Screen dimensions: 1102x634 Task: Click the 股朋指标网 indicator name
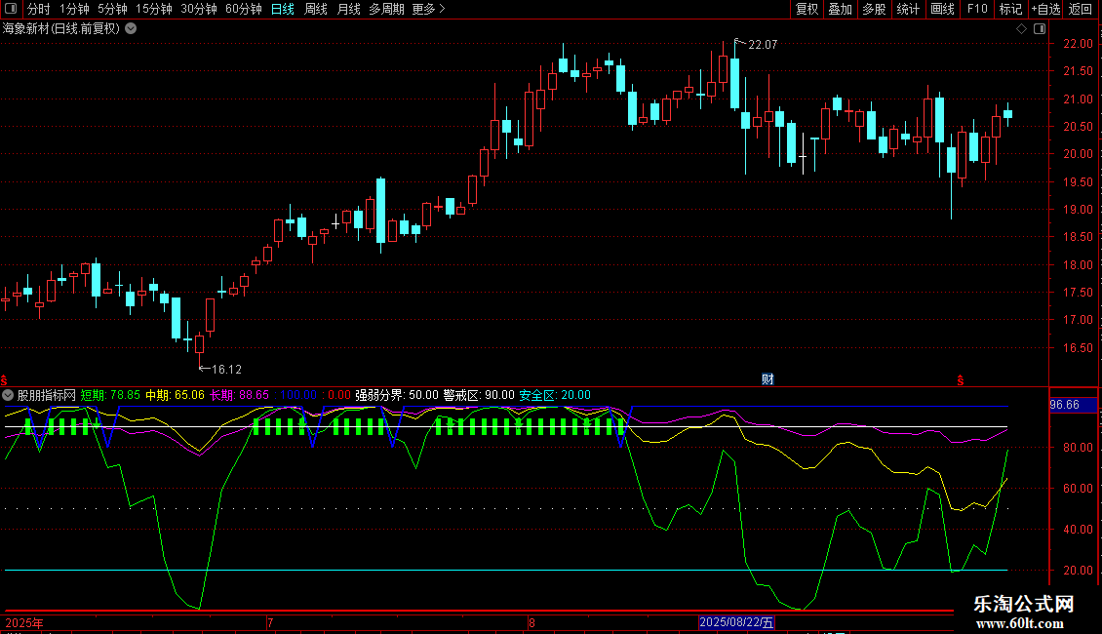click(47, 395)
